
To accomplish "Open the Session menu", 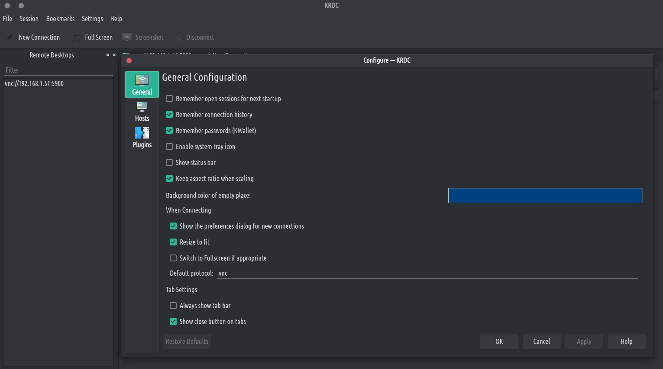I will pyautogui.click(x=29, y=19).
